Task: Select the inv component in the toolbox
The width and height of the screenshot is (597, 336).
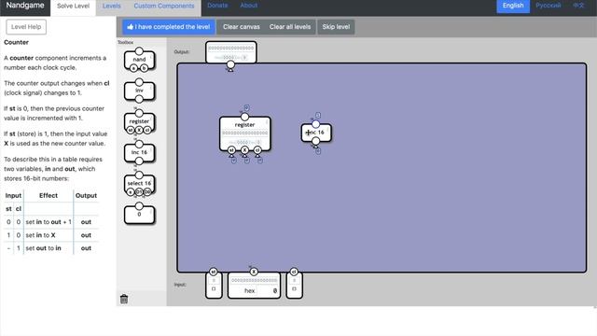Action: pyautogui.click(x=139, y=91)
